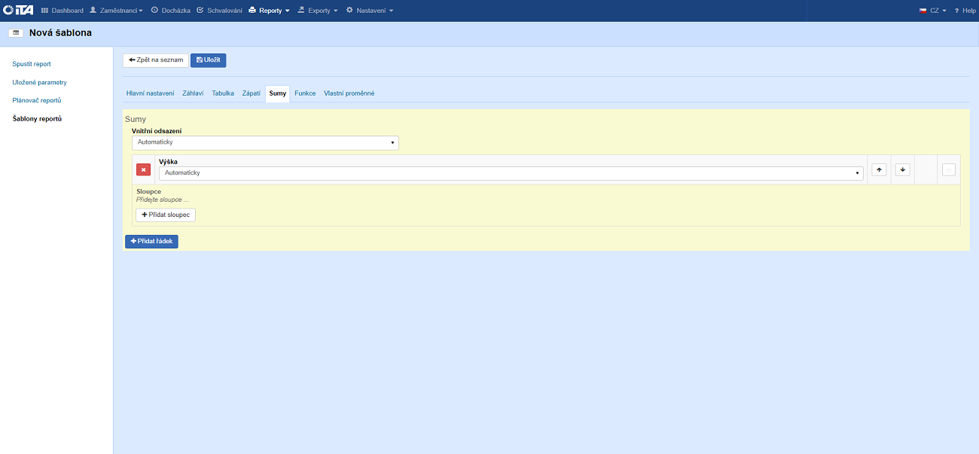Click the ITA logo in the navbar
This screenshot has height=454, width=979.
click(x=18, y=11)
